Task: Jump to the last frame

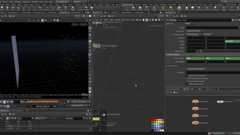Action: click(12, 102)
